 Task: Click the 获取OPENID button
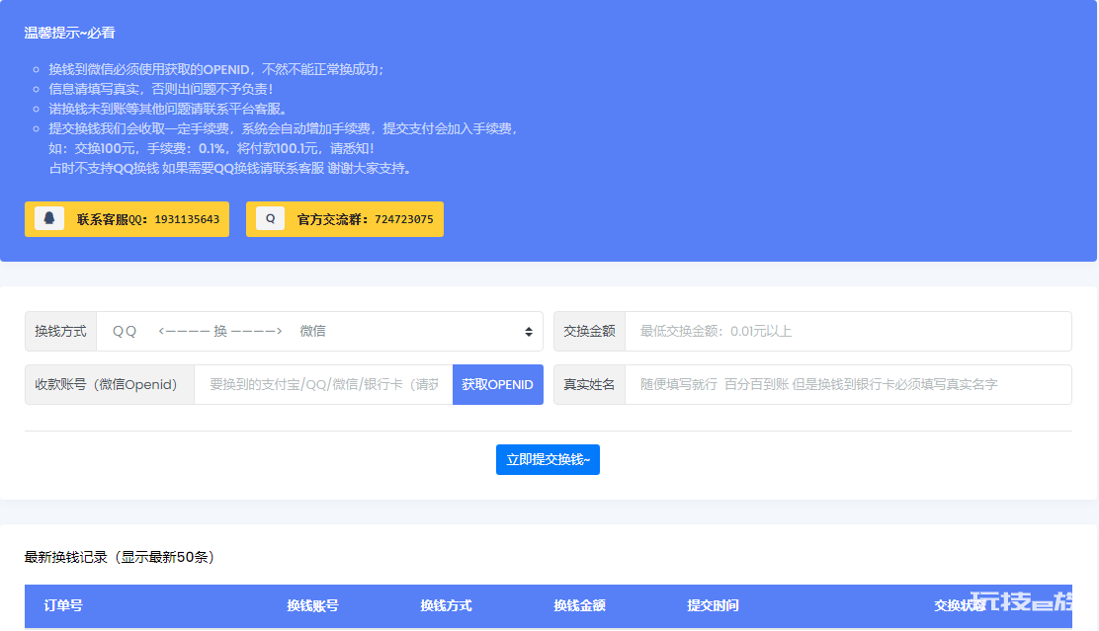pyautogui.click(x=498, y=384)
